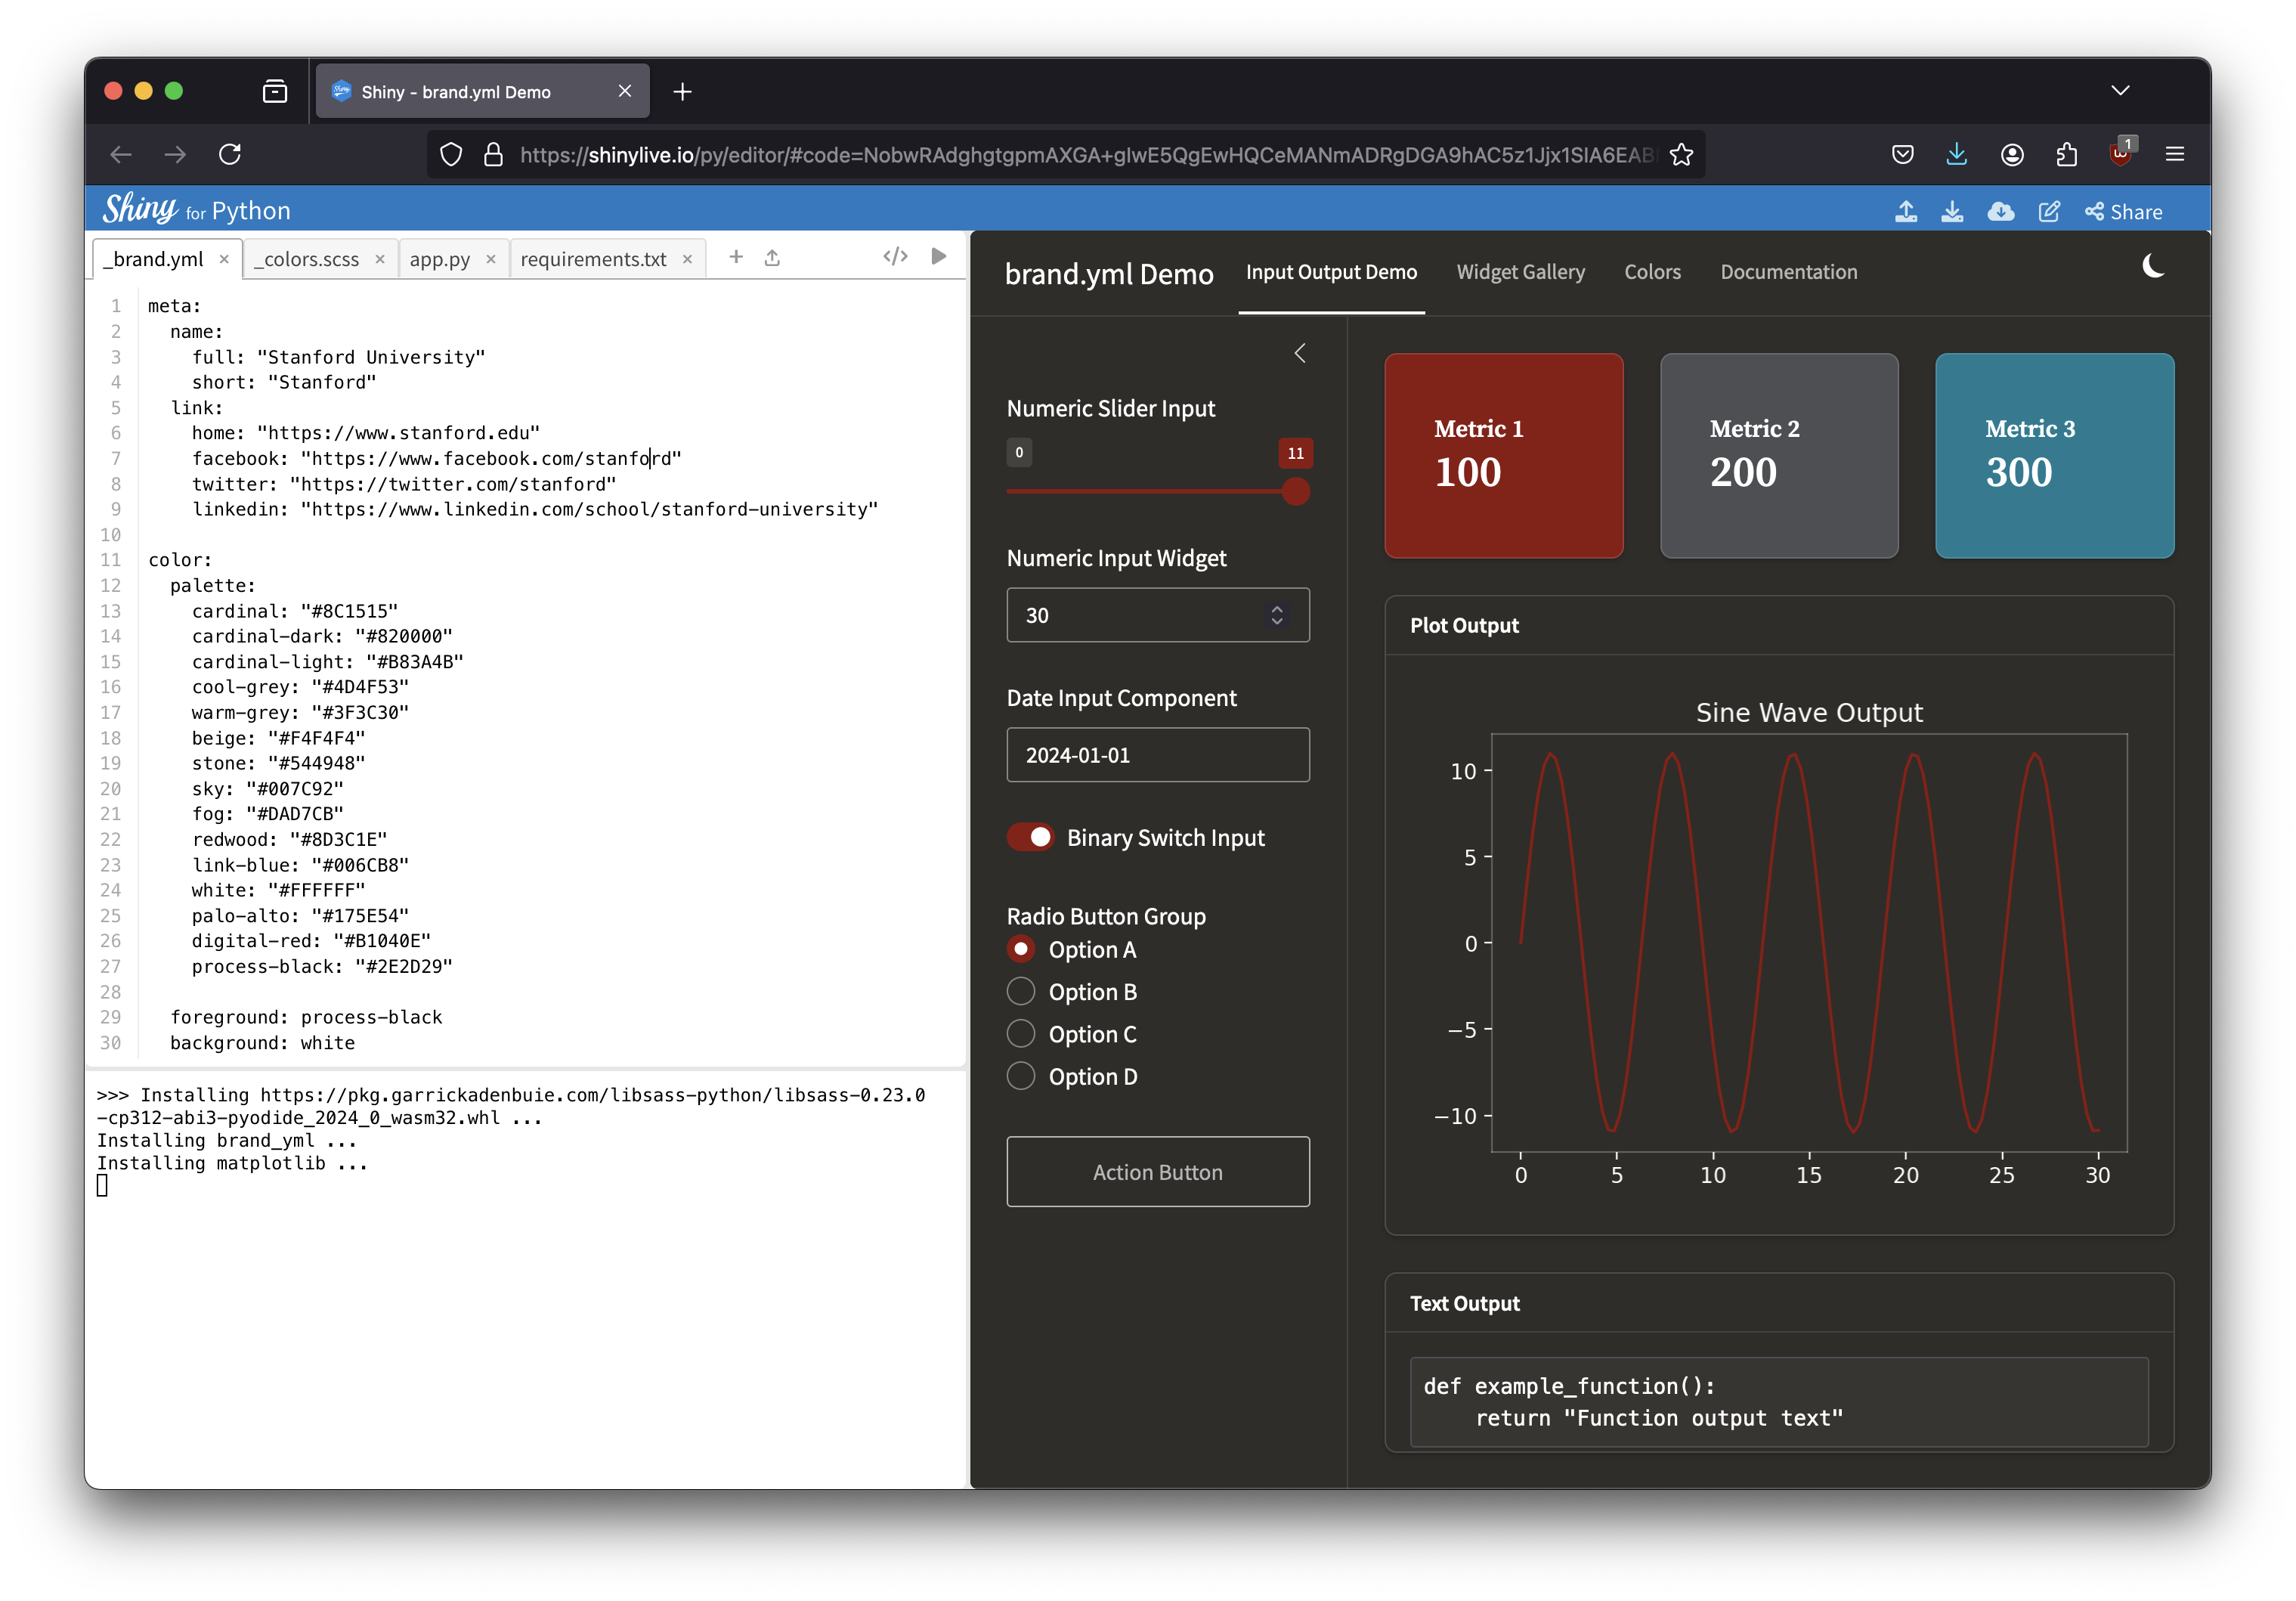Click the line 'foreground: process-black'

(x=306, y=1017)
